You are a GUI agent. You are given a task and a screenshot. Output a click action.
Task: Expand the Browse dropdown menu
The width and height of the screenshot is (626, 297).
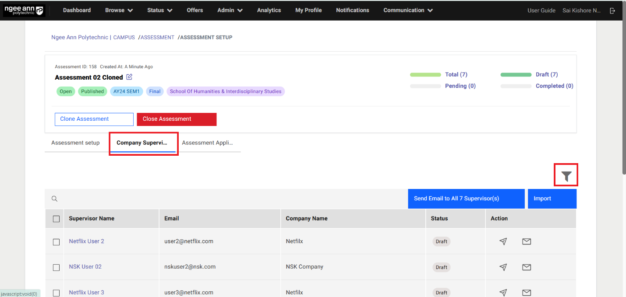click(119, 10)
